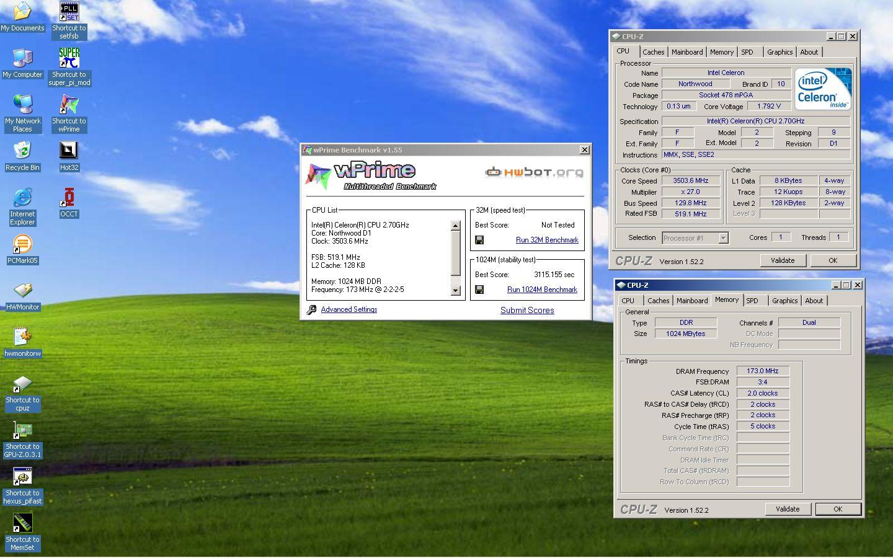Close the wPrime Benchmark window

tap(584, 150)
